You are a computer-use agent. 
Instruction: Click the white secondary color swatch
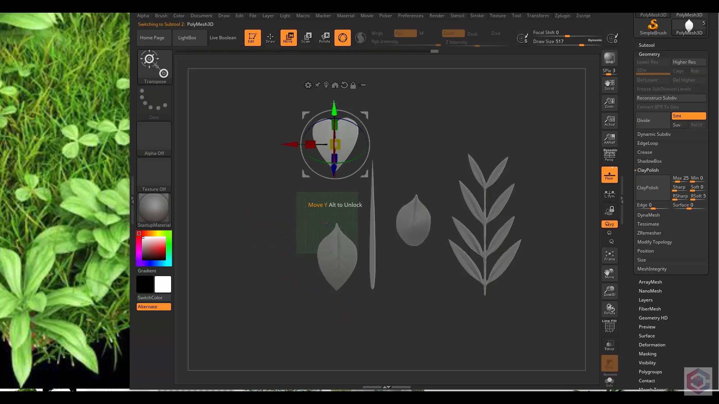click(x=163, y=284)
